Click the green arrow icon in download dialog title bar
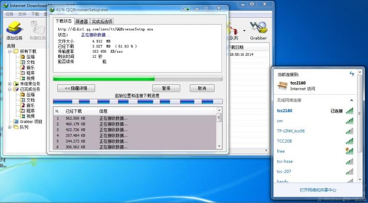Image resolution: width=368 pixels, height=203 pixels. [187, 9]
